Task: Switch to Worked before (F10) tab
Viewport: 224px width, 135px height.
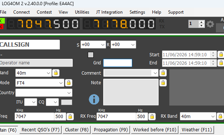Action: [155, 130]
